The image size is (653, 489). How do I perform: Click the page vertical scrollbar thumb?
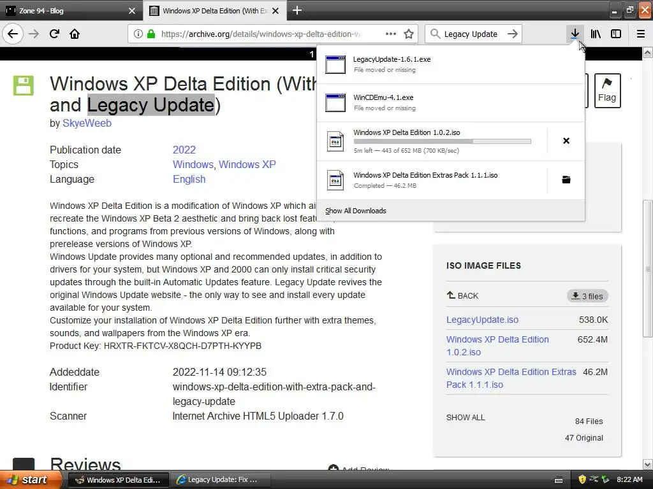(648, 269)
